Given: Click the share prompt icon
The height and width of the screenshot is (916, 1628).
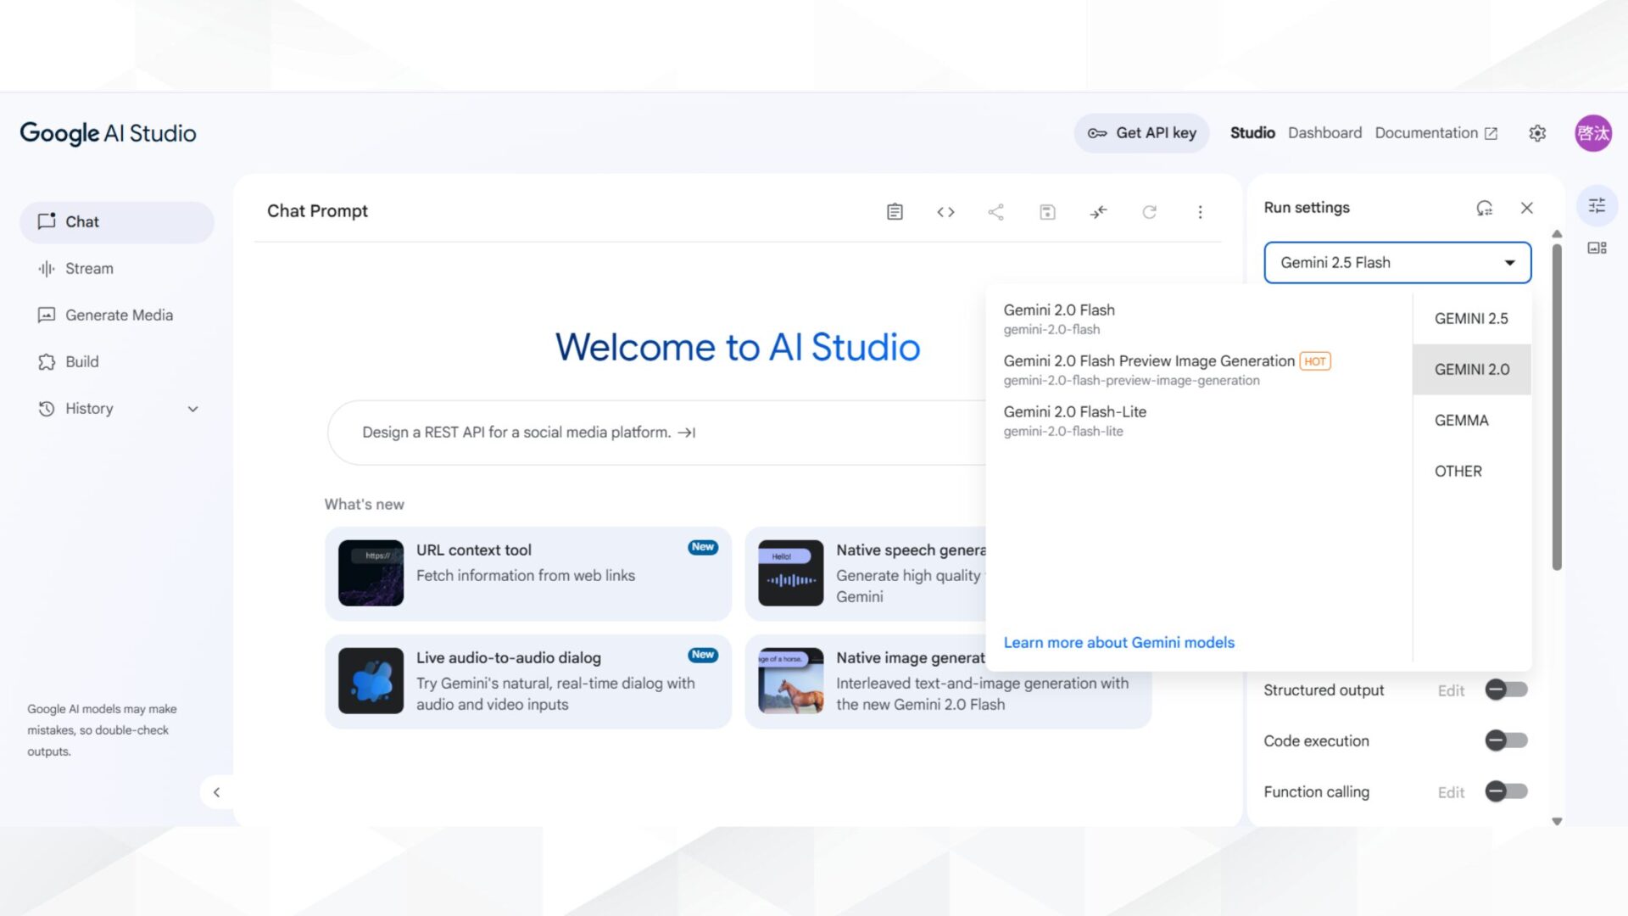Looking at the screenshot, I should point(996,212).
